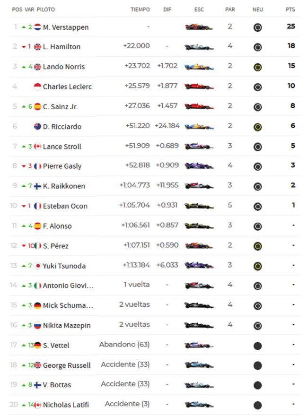The height and width of the screenshot is (416, 307).
Task: Click L. Hamilton's Mercedes car icon
Action: point(199,47)
